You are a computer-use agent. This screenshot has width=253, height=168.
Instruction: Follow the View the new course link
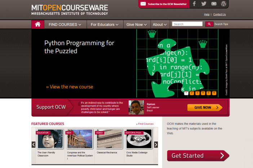coord(70,87)
